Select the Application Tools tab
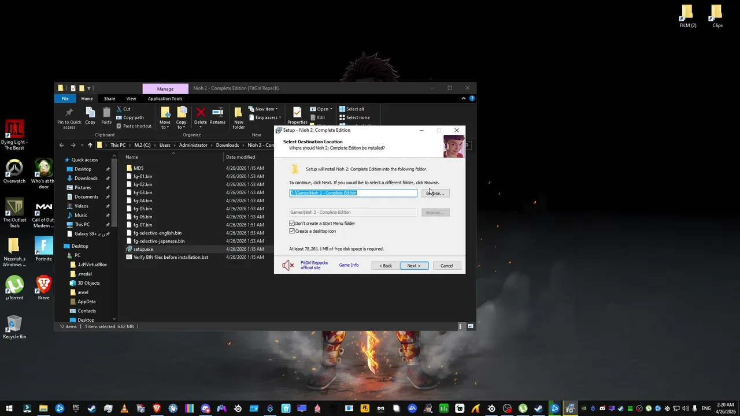The image size is (740, 416). (x=165, y=98)
